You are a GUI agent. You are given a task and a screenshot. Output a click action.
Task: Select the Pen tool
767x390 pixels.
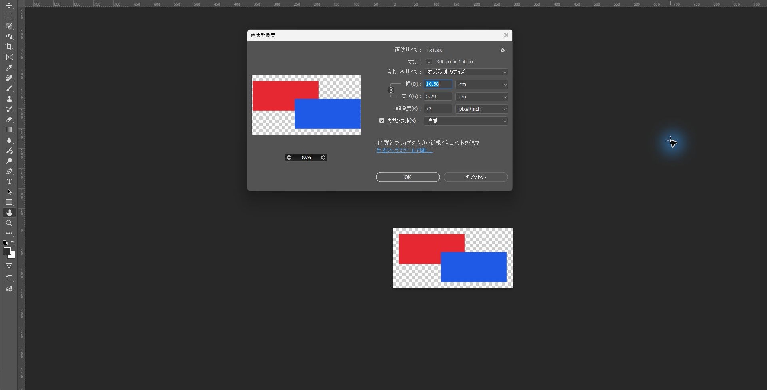point(9,171)
